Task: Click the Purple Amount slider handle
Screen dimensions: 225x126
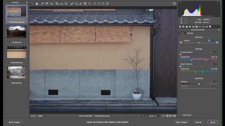Action: point(181,55)
